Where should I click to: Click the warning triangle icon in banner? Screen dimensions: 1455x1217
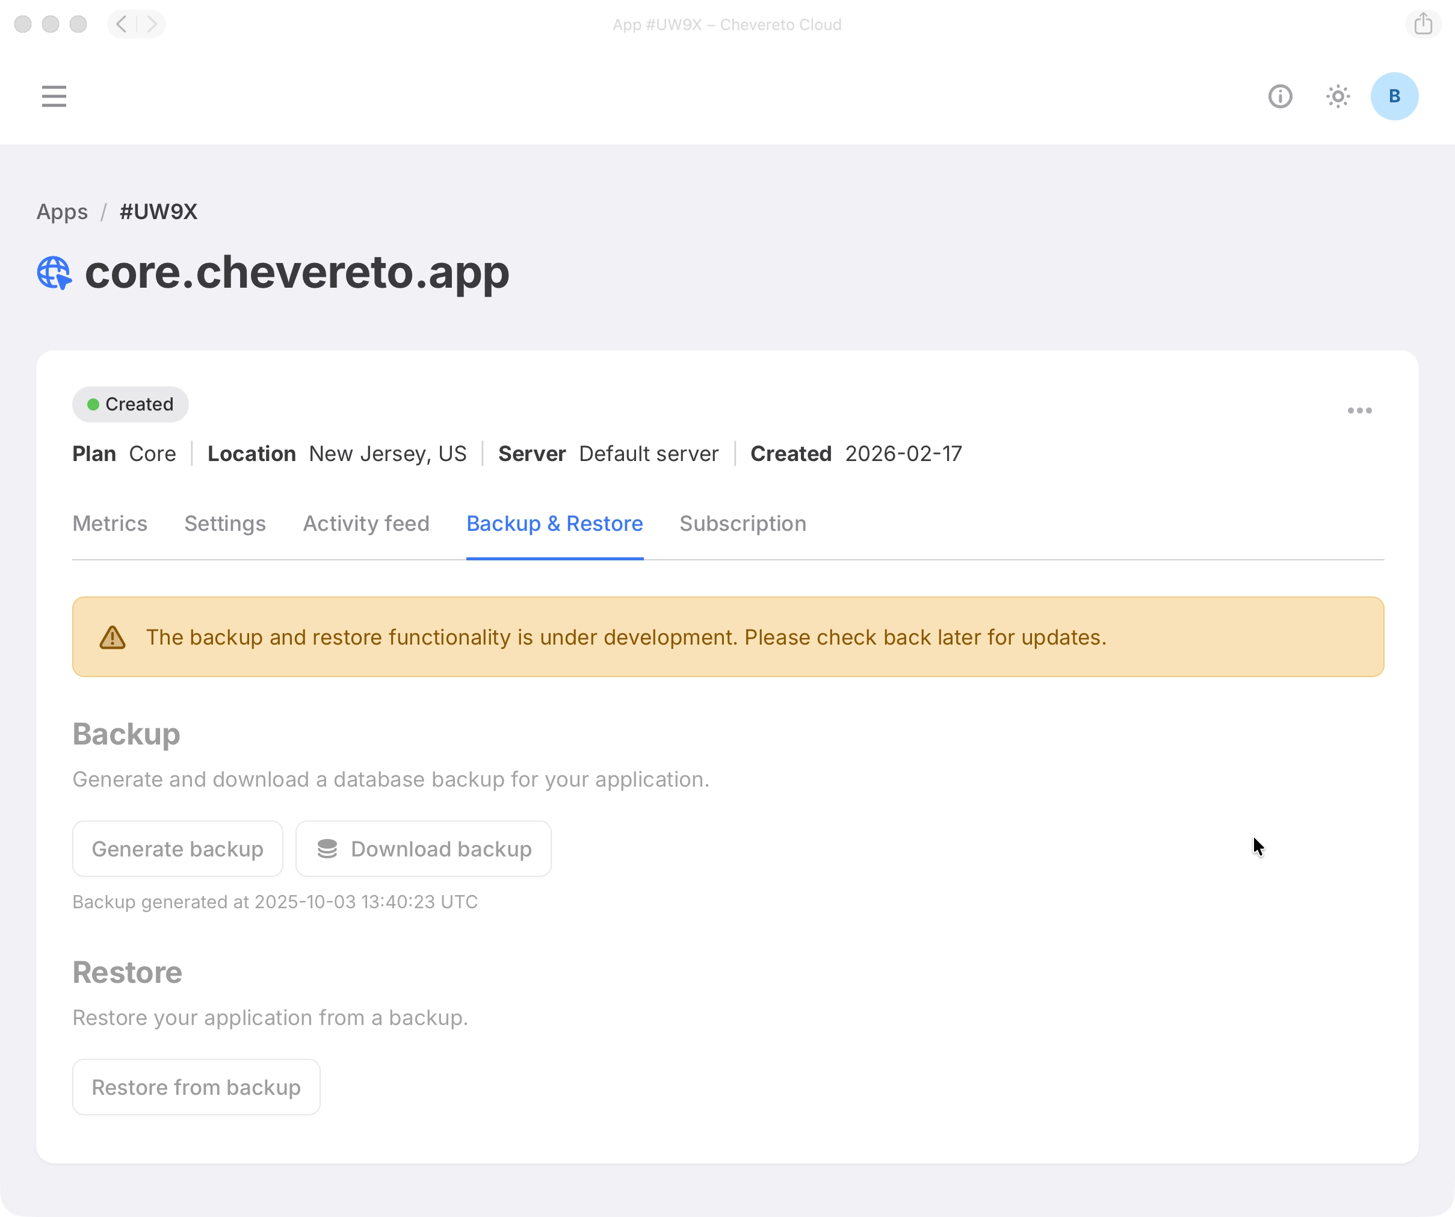tap(113, 637)
